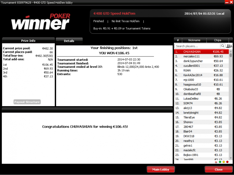Click the Blinds 12,000/24,000 Ante 2,400 text
Viewport: 234px width, 175px height.
(138, 67)
